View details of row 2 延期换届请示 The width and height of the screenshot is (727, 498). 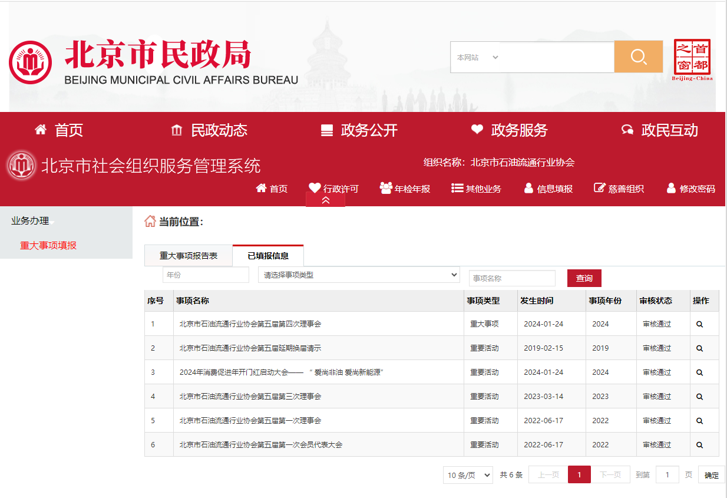click(699, 348)
